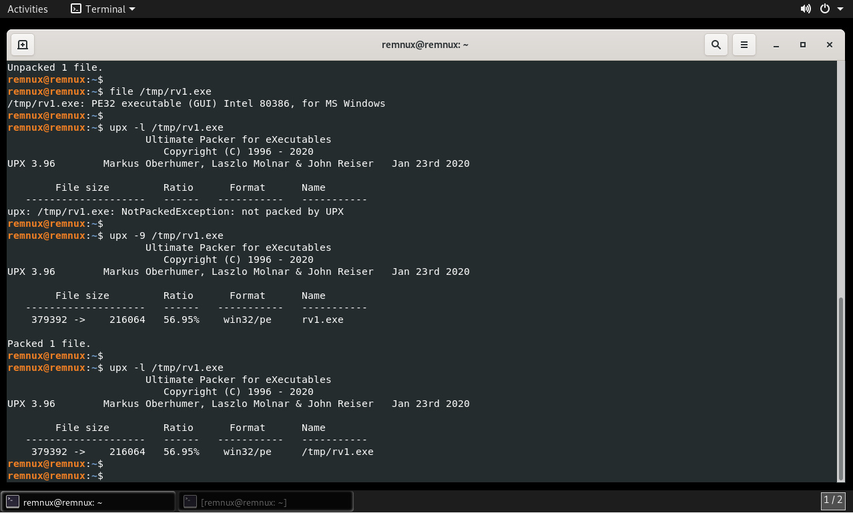
Task: Open the terminal hamburger menu
Action: tap(744, 45)
